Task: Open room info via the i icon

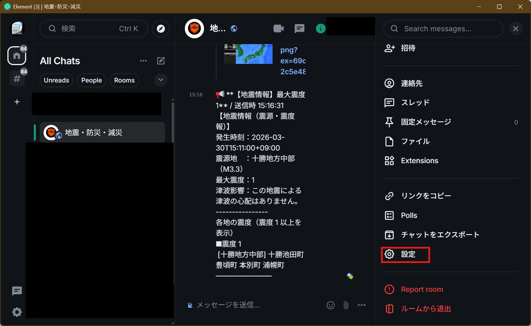Action: [320, 29]
